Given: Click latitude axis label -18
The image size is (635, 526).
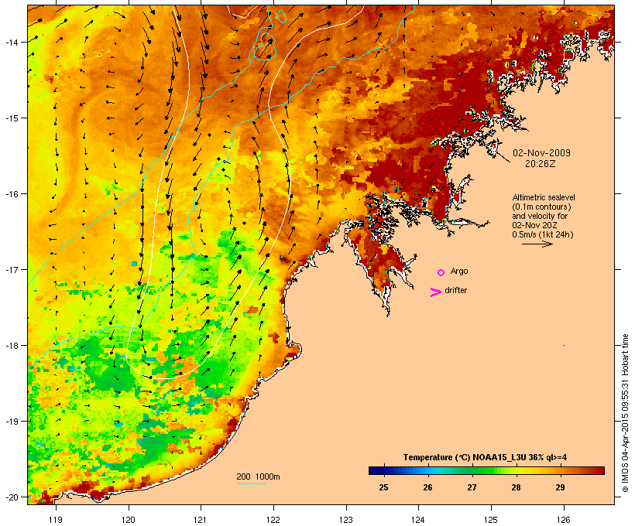Looking at the screenshot, I should [x=11, y=346].
